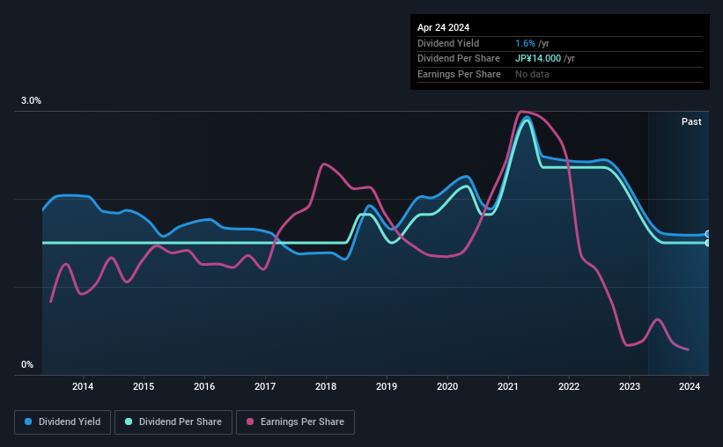
Task: Click the 2019 label on the time axis
Action: click(387, 386)
